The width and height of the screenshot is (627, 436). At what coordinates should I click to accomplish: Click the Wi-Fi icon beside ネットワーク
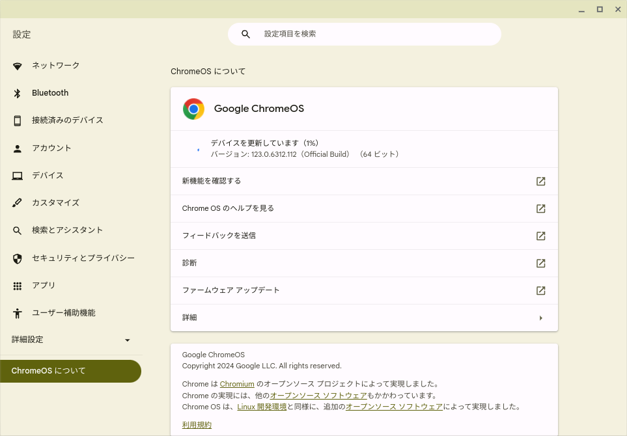(x=17, y=66)
